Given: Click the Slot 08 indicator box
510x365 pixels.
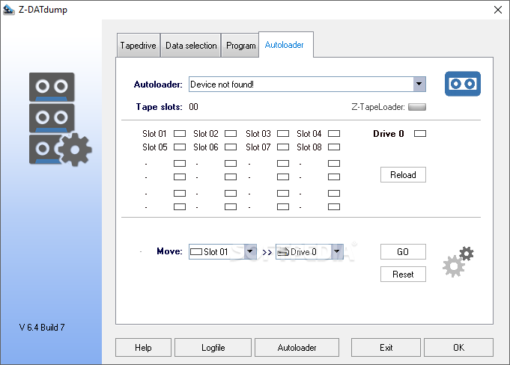Looking at the screenshot, I should click(x=334, y=147).
